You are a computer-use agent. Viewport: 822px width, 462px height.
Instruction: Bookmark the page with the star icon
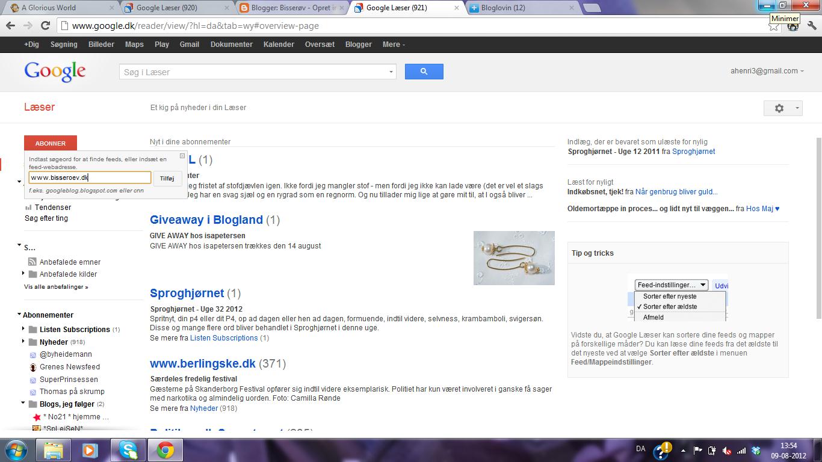pos(774,26)
